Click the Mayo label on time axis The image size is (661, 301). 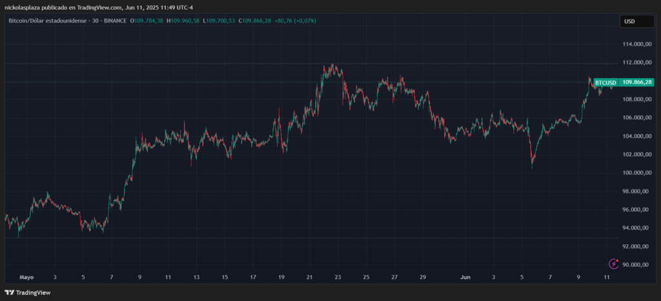click(26, 277)
